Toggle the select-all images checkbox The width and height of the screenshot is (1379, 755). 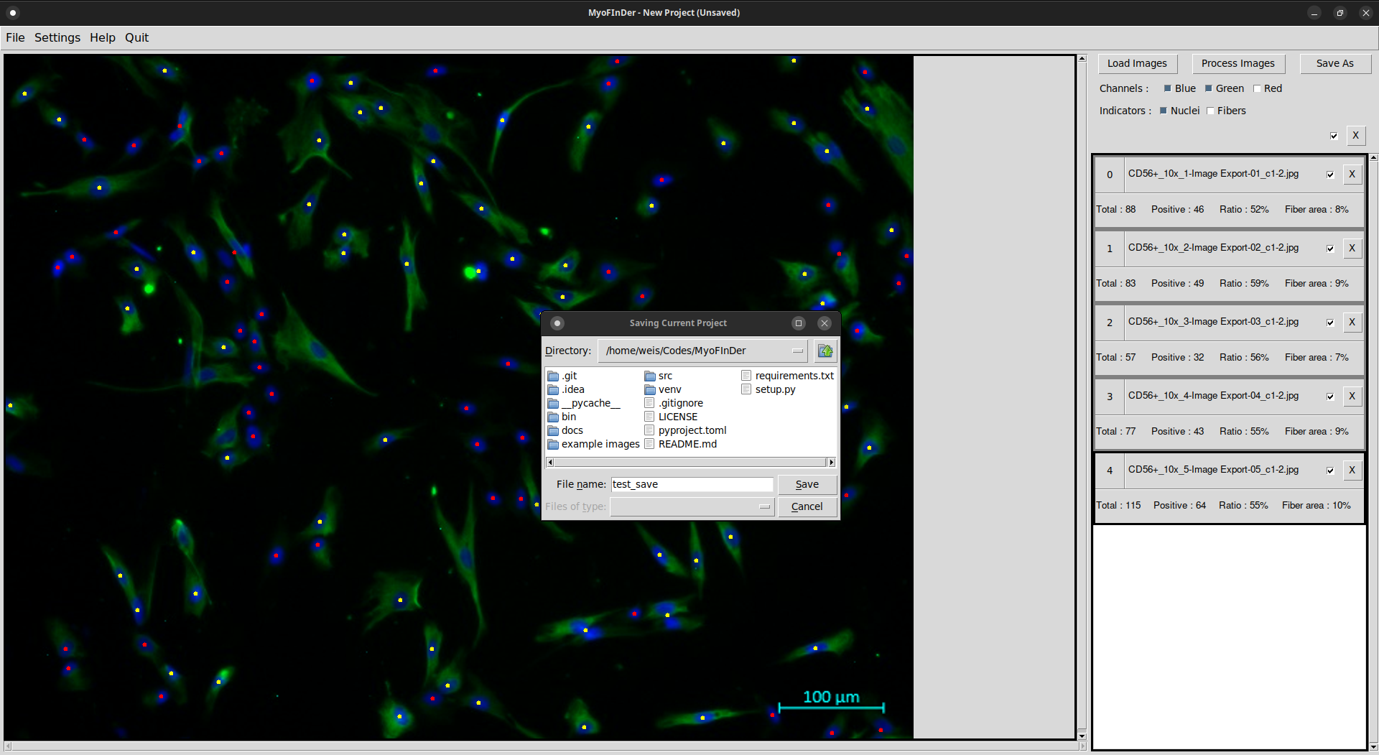pos(1334,136)
